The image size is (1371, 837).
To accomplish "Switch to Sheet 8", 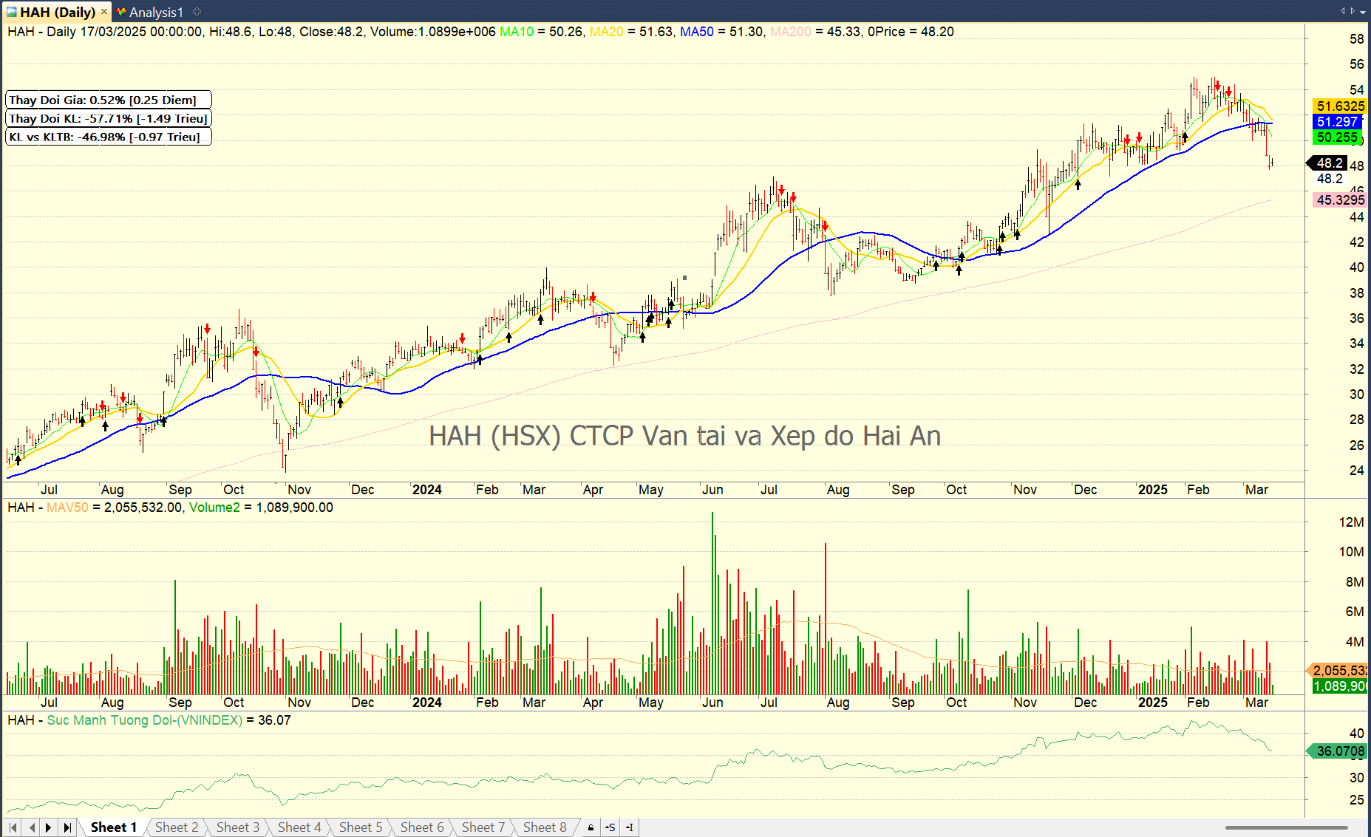I will (545, 827).
